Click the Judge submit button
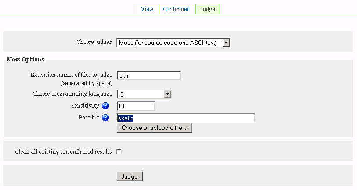Screen dimensions: 357x190 130,176
